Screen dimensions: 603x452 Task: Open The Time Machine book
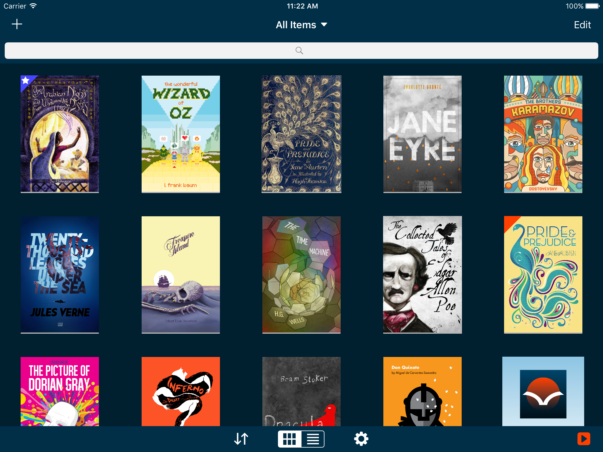[x=301, y=275]
